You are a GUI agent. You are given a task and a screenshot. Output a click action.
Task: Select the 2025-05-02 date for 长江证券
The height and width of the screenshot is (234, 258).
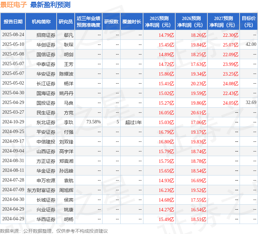[x=13, y=83]
